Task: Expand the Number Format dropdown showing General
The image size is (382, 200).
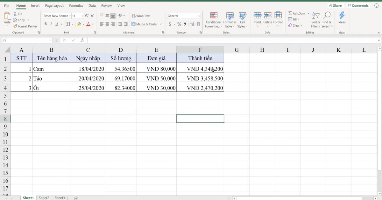Action: pyautogui.click(x=199, y=16)
